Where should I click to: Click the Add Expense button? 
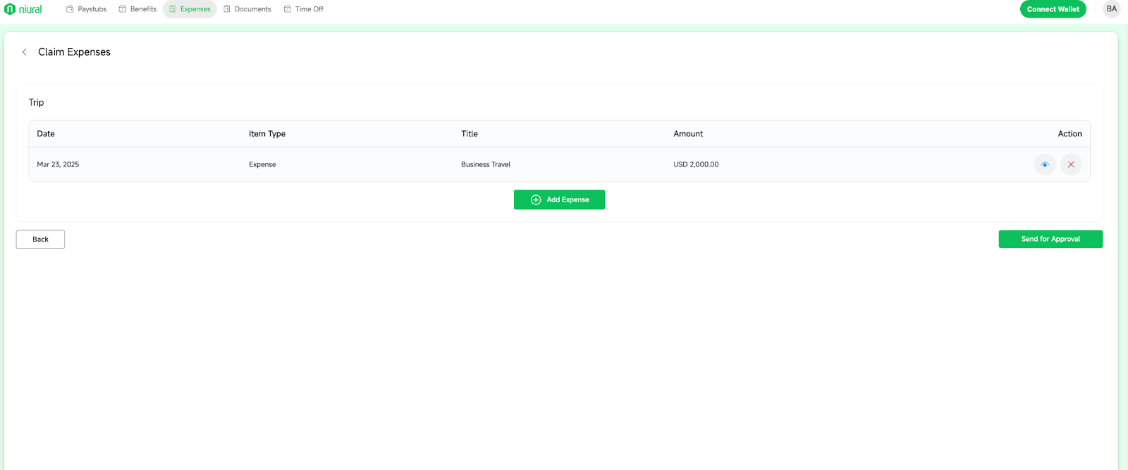559,200
